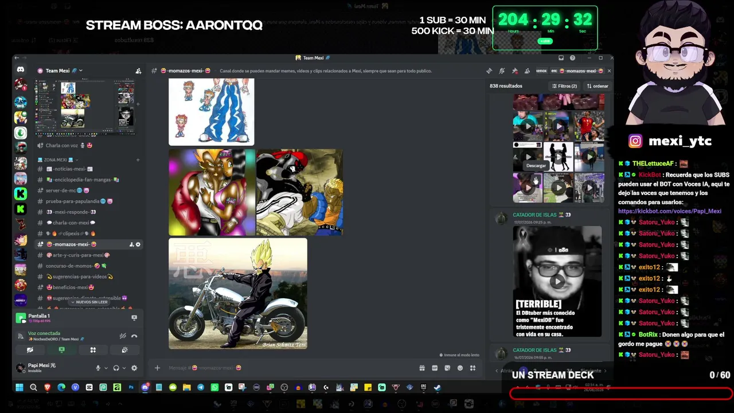Open Brave browser from taskbar

tap(47, 387)
